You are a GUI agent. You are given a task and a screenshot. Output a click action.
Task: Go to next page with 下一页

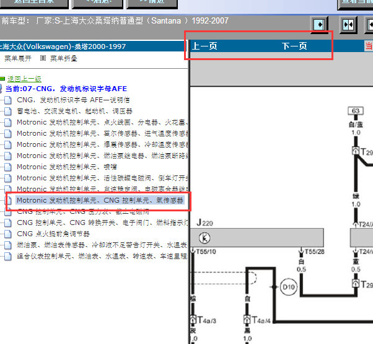[294, 46]
